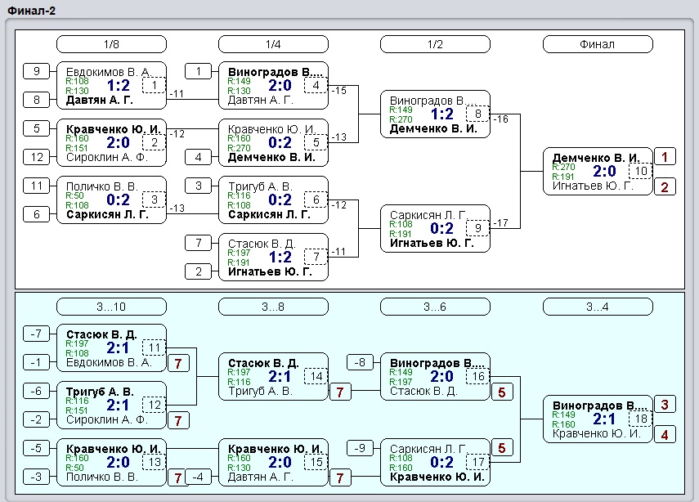The width and height of the screenshot is (699, 502).
Task: Open match 14 Стасюк vs Тригуб score 2:1
Action: point(273,377)
